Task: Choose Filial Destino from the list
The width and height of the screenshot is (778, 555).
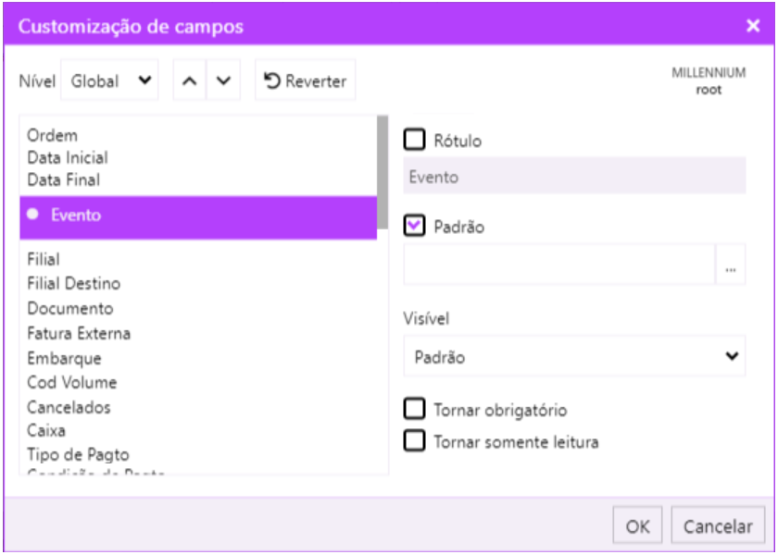Action: click(74, 284)
